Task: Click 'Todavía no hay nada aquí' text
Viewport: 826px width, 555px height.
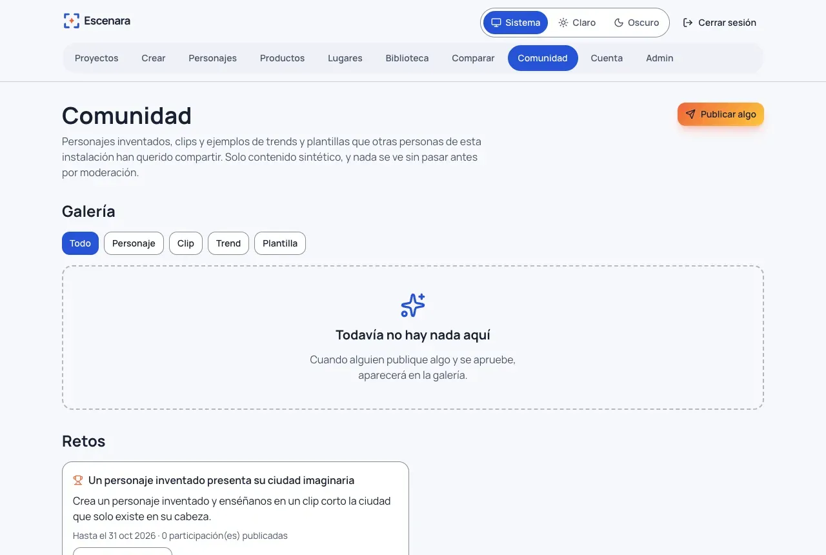Action: [x=413, y=335]
